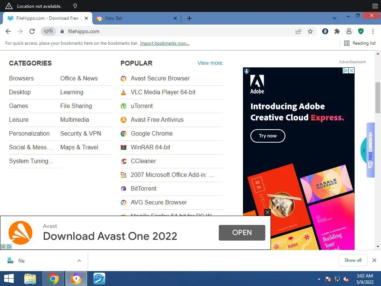Expand the tab search chevron

tap(334, 18)
